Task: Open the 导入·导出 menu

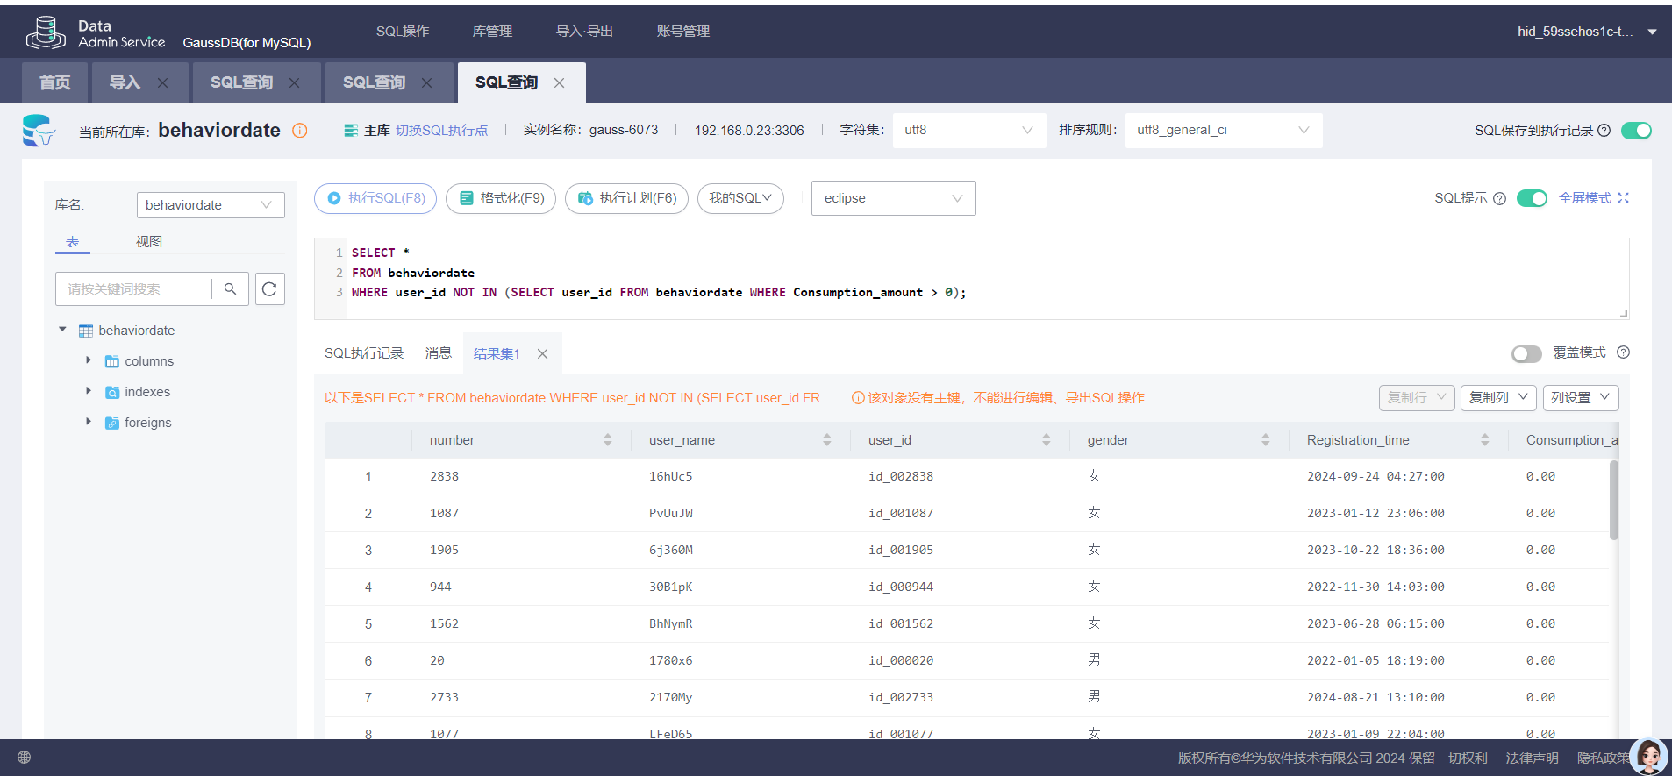Action: pos(584,32)
